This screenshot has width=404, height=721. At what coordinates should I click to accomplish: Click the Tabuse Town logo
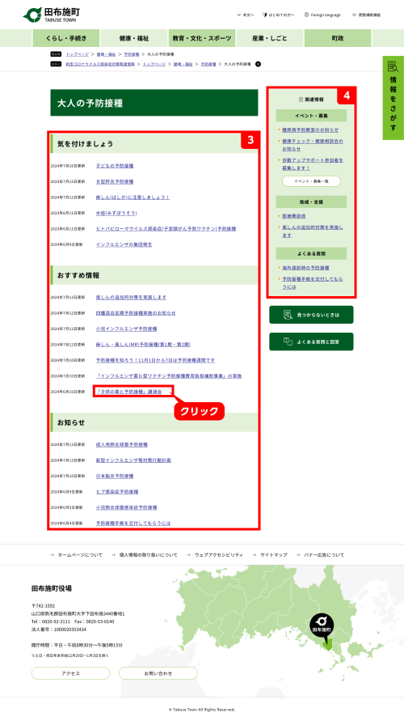pos(52,15)
